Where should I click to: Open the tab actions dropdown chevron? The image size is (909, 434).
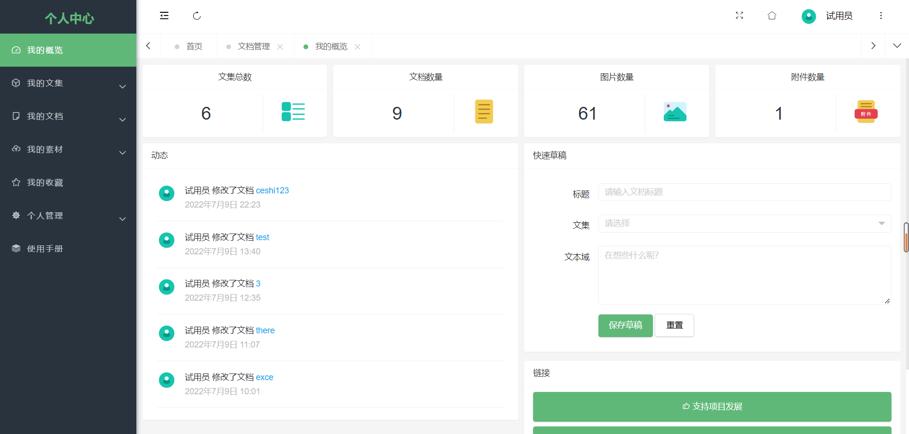click(897, 46)
